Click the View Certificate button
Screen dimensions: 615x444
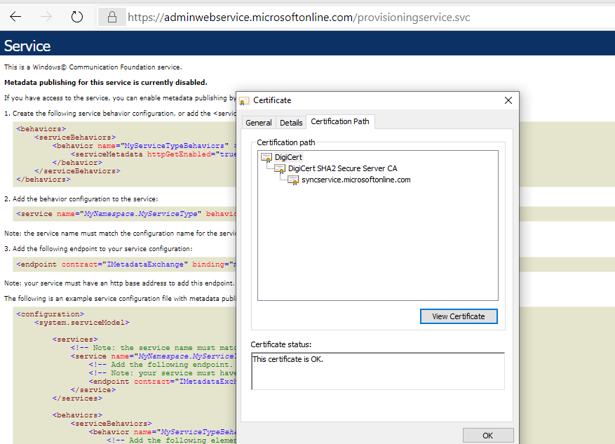pyautogui.click(x=459, y=316)
